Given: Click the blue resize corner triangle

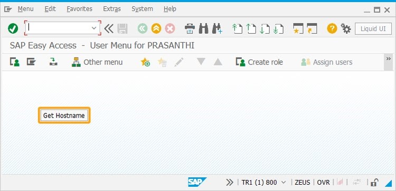Looking at the screenshot, I should click(388, 184).
